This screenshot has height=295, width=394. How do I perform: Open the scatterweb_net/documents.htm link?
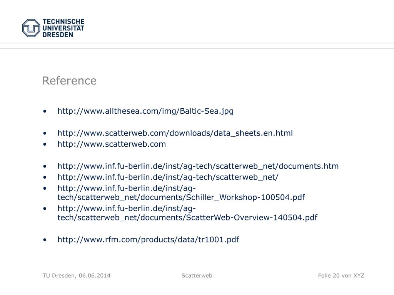(x=198, y=166)
